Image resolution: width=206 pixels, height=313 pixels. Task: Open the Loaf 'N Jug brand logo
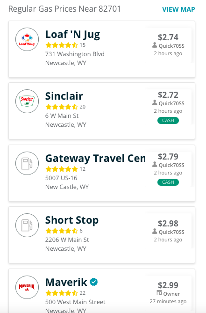tap(27, 39)
